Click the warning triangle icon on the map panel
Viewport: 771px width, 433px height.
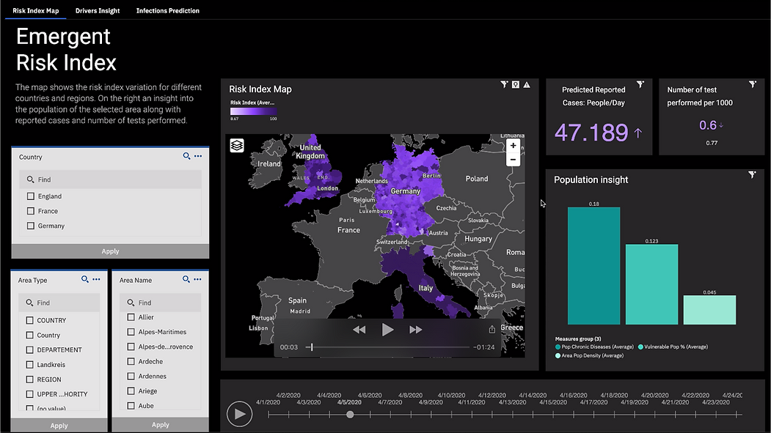(x=527, y=84)
